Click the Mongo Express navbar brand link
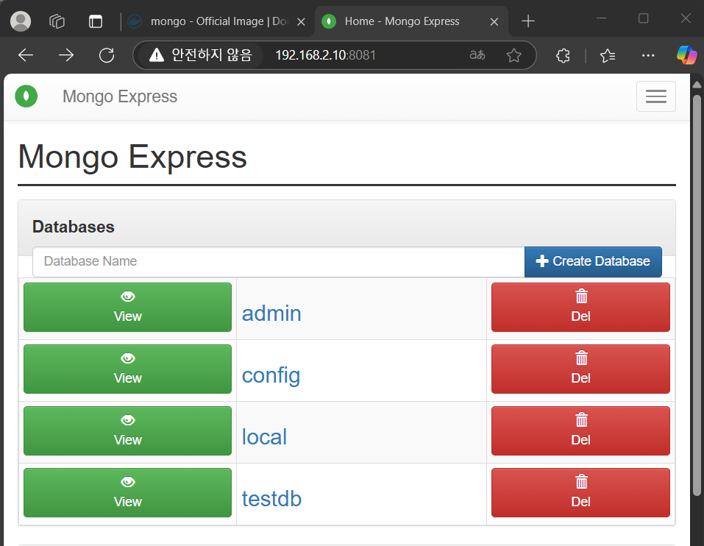Image resolution: width=704 pixels, height=546 pixels. (120, 96)
